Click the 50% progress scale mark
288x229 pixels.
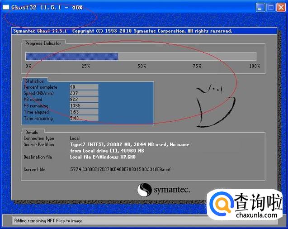click(142, 66)
